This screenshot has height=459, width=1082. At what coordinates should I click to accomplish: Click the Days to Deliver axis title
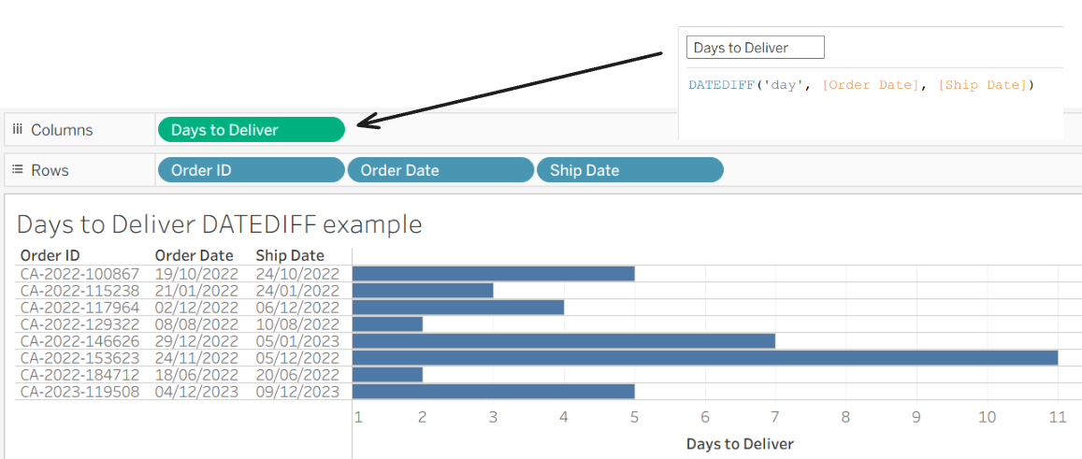(x=740, y=443)
